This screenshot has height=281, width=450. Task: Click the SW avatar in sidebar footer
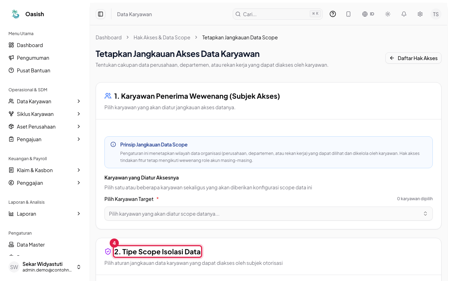point(14,267)
